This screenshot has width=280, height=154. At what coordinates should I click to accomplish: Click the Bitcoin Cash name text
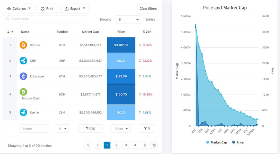(31, 98)
